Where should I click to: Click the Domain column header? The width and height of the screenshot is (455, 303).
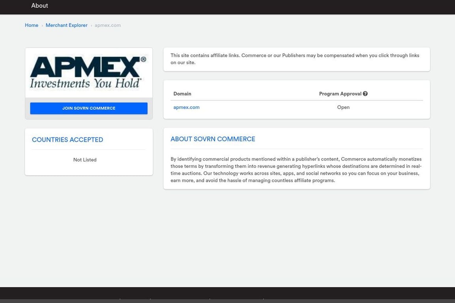(182, 94)
